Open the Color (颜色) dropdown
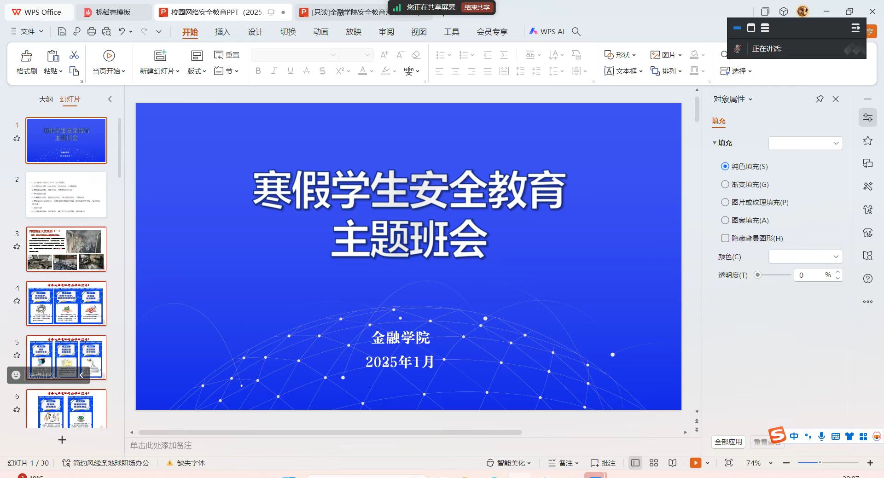884x478 pixels. (x=806, y=256)
